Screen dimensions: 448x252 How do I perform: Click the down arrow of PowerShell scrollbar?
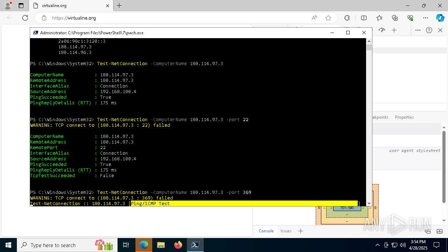click(x=369, y=203)
